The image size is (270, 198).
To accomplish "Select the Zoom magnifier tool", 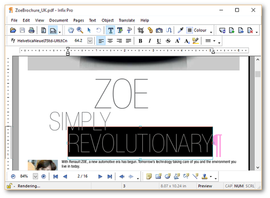I will pyautogui.click(x=80, y=30).
